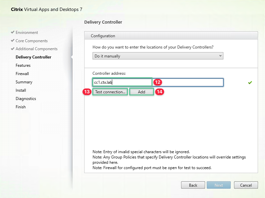Select the Finish step
265x198 pixels.
pos(21,107)
